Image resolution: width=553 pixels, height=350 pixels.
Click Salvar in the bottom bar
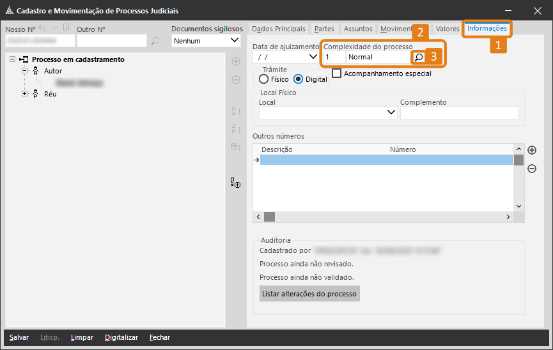coord(19,337)
